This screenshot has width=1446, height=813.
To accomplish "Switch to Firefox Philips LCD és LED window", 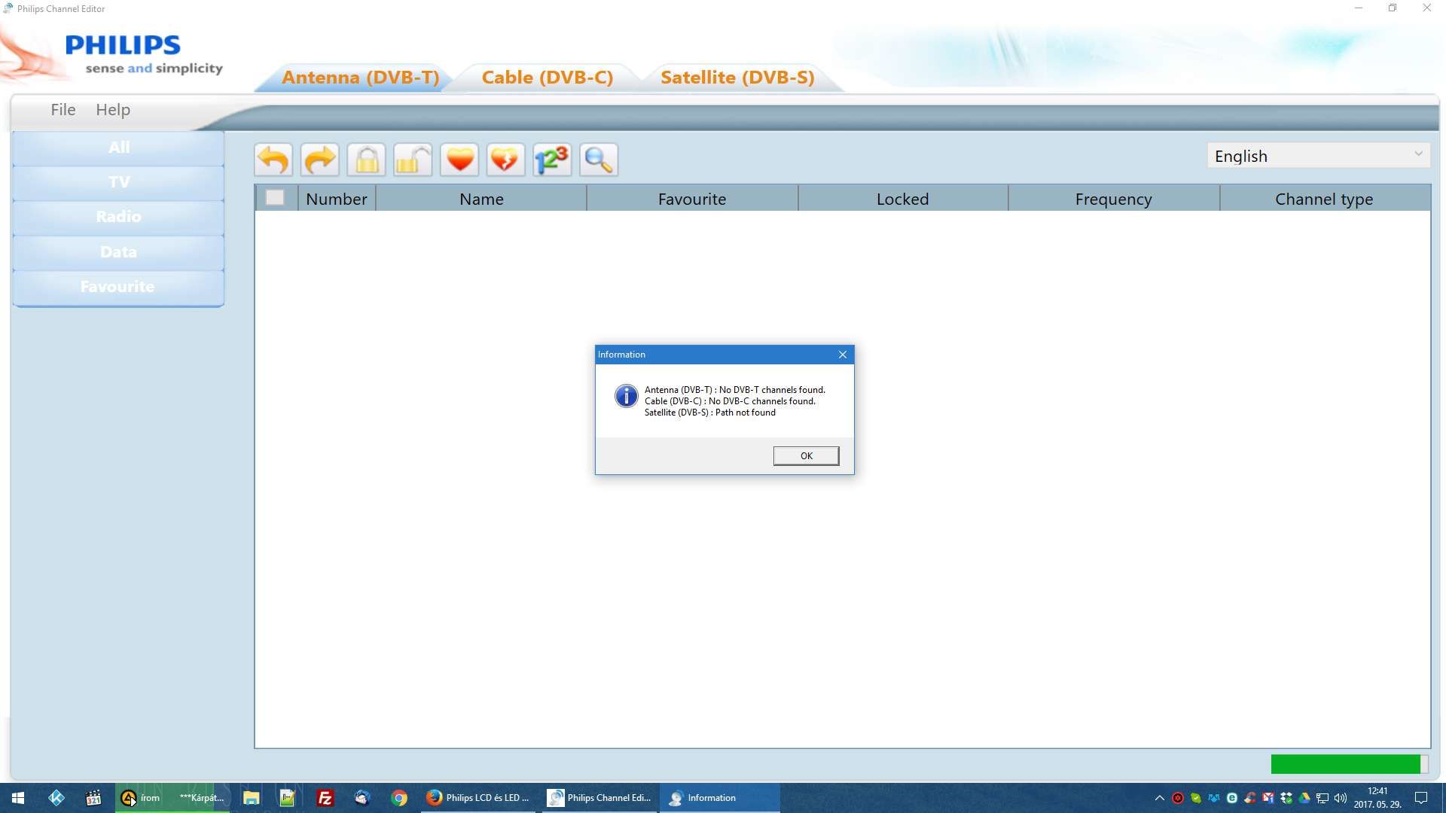I will (x=478, y=798).
